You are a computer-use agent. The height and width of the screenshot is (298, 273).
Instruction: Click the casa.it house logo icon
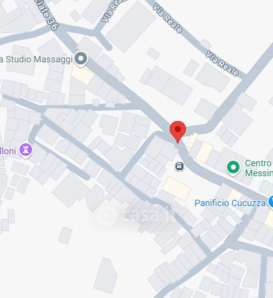(106, 216)
